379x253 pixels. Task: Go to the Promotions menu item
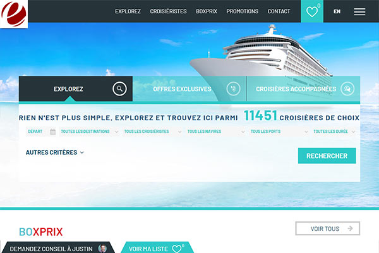click(x=242, y=11)
